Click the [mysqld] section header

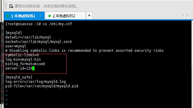14,33
